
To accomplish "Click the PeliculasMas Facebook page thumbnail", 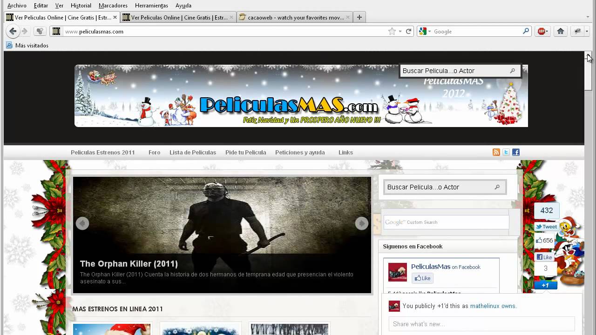I will [x=398, y=272].
